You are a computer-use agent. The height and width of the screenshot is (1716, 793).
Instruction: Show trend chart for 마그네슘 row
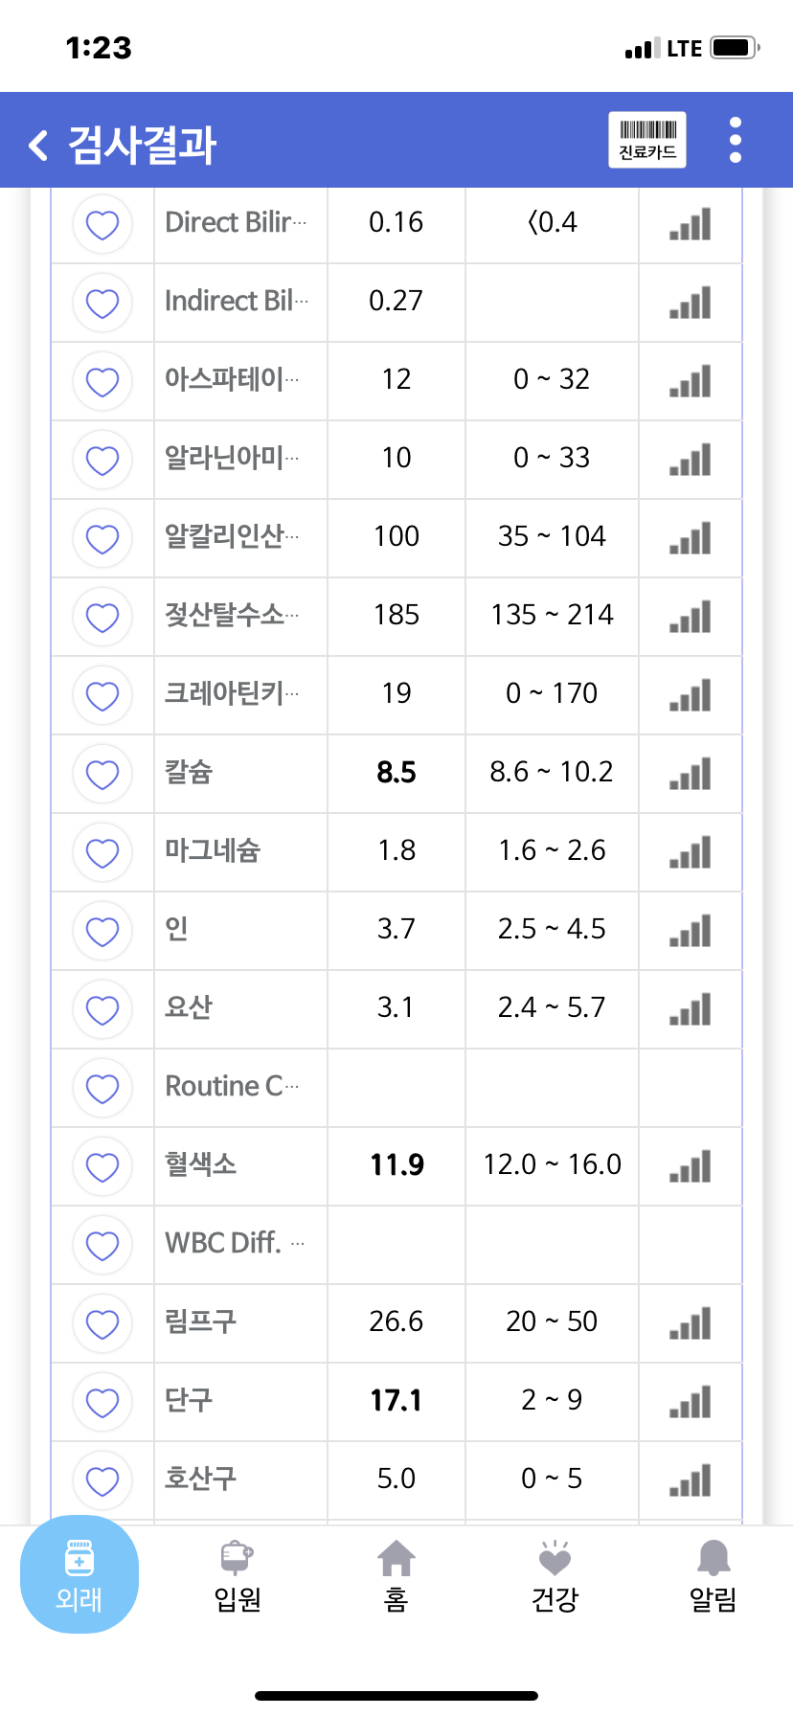click(691, 852)
